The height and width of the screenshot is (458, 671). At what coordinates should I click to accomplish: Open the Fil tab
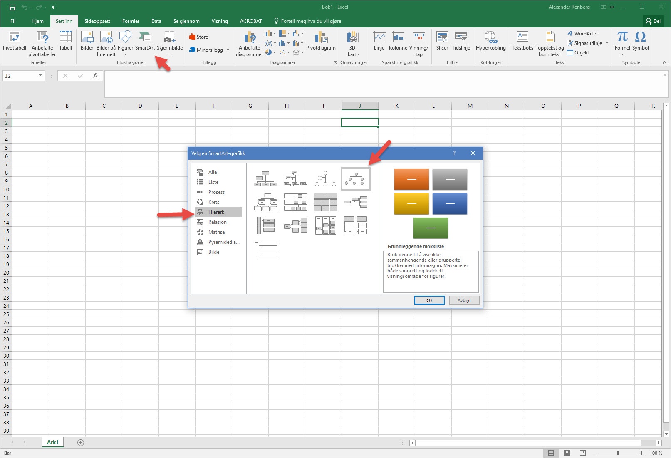[x=13, y=21]
